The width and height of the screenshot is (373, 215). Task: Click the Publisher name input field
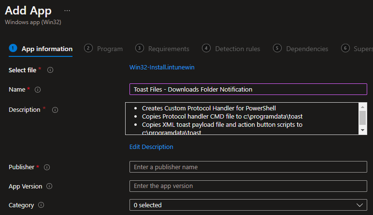pos(248,167)
